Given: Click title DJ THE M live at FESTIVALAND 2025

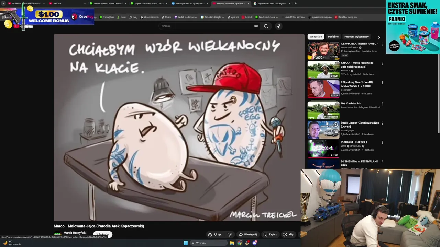Looking at the screenshot, I should [x=359, y=163].
